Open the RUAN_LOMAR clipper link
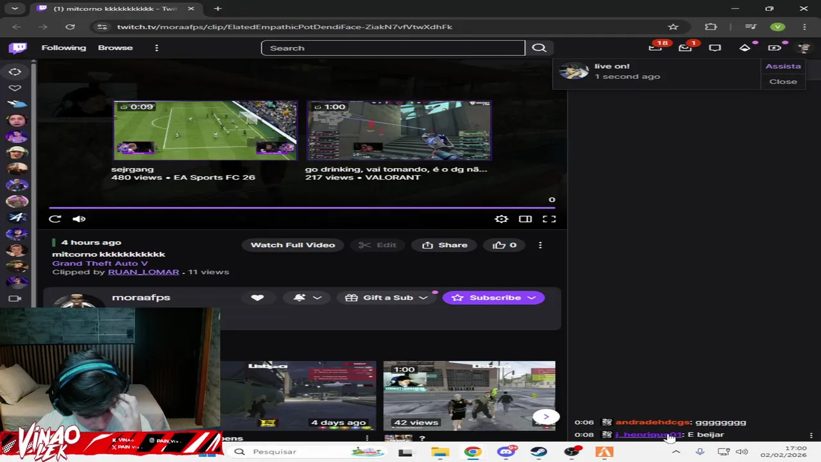 pos(144,272)
